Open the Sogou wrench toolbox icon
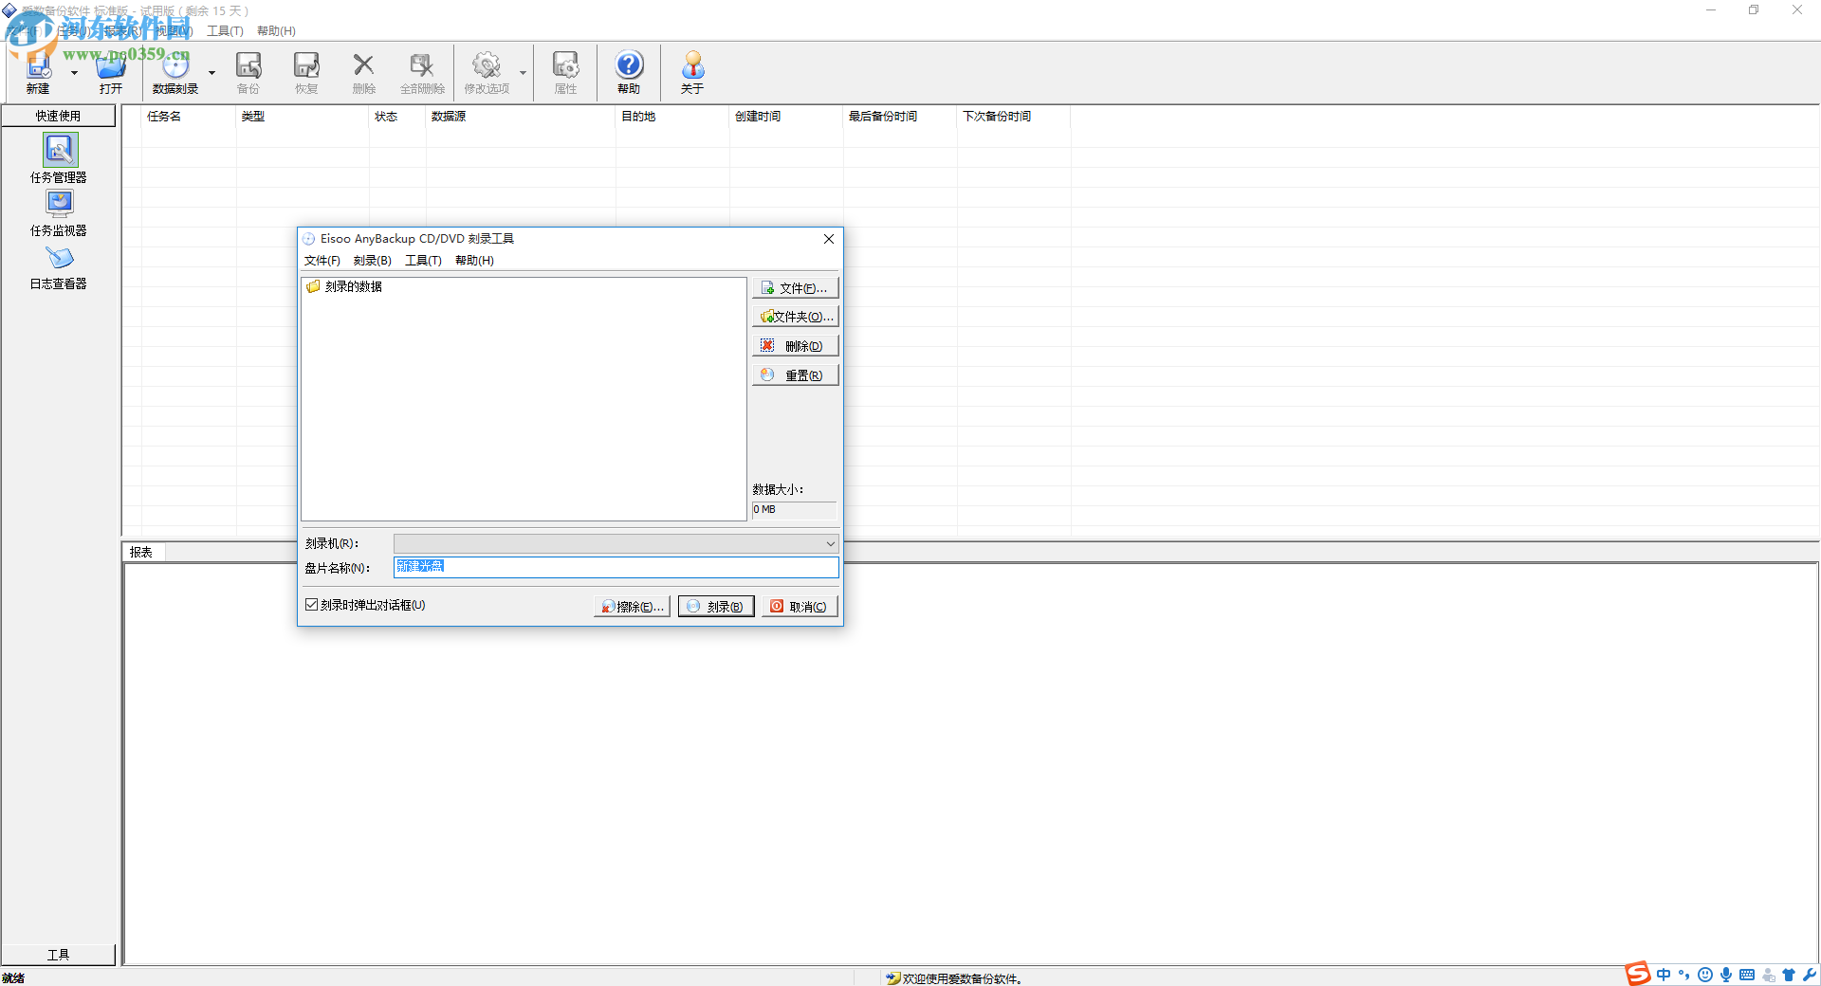The width and height of the screenshot is (1821, 986). (1810, 975)
